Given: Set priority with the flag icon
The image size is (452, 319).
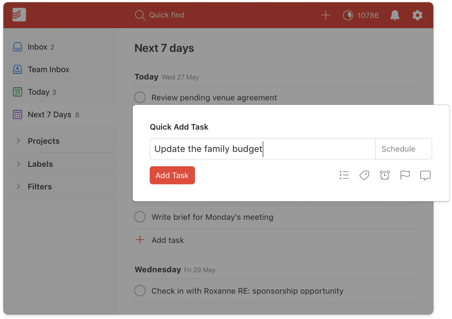Looking at the screenshot, I should (405, 175).
